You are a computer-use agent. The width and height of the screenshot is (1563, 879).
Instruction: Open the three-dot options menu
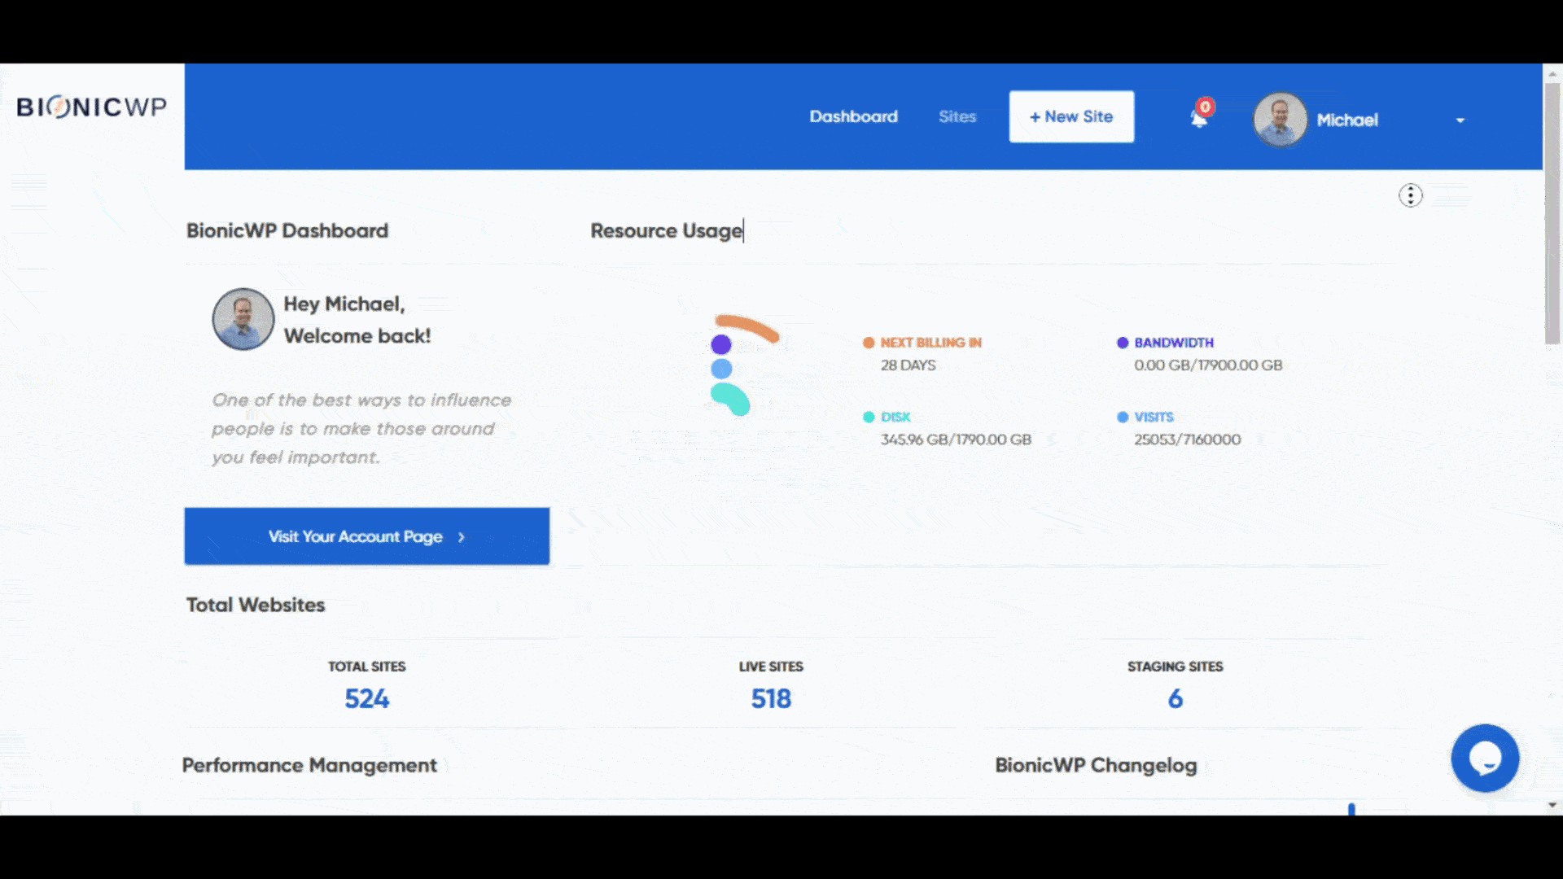pos(1411,195)
